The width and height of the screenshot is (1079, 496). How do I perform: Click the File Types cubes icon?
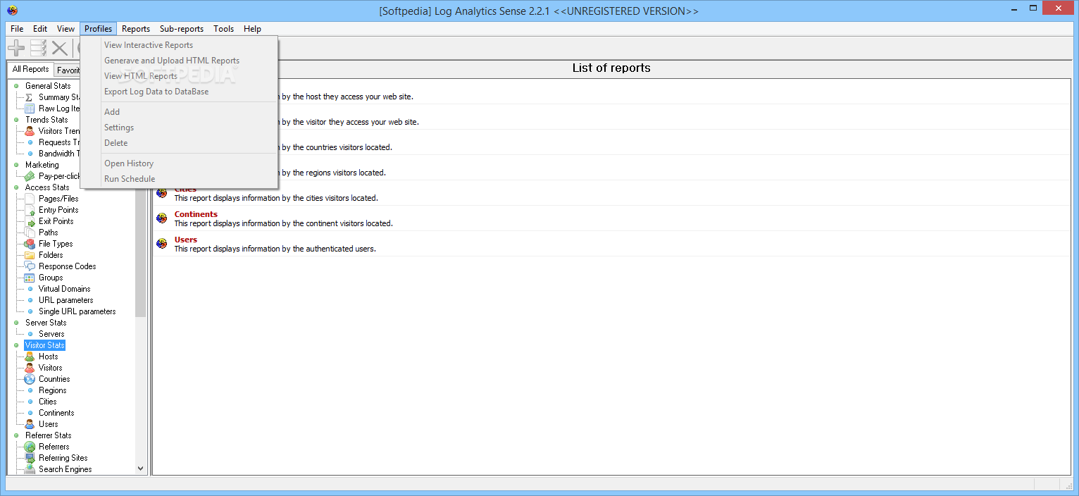[30, 244]
